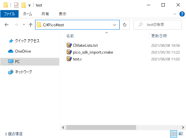
Task: Click the Forward navigation arrow
Action: (16, 25)
